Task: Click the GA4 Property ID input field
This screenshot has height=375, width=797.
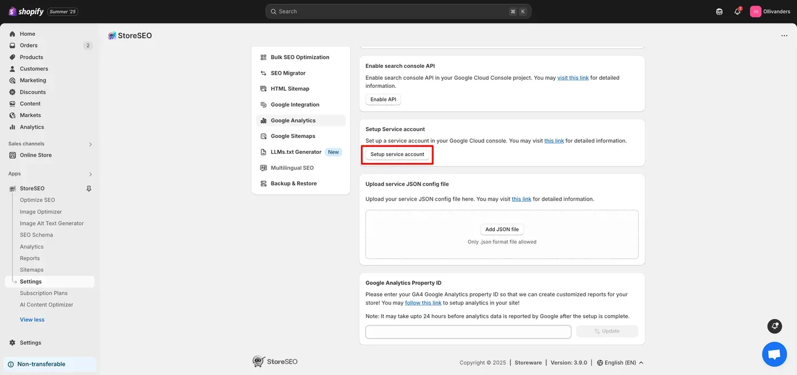Action: [x=468, y=332]
